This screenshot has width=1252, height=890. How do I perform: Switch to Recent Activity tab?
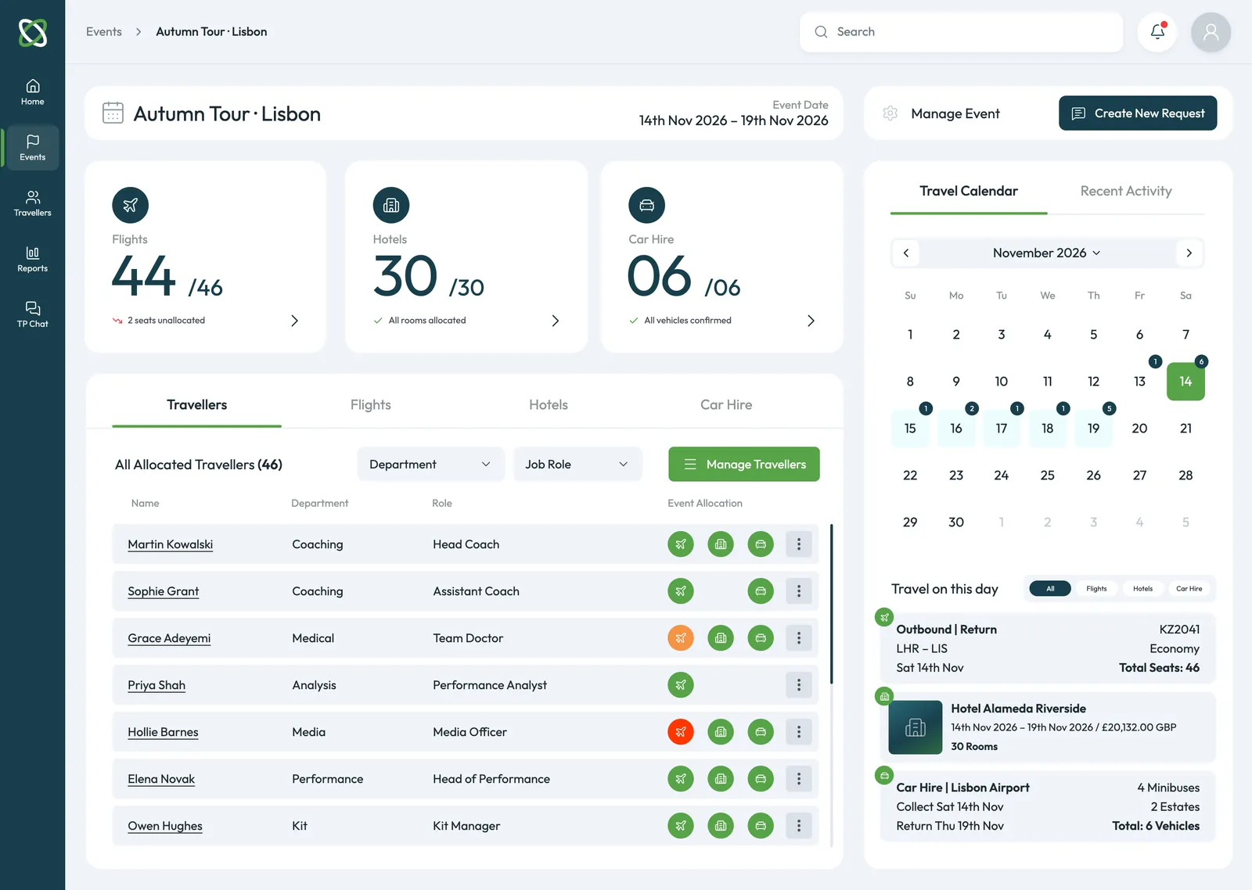pos(1126,192)
